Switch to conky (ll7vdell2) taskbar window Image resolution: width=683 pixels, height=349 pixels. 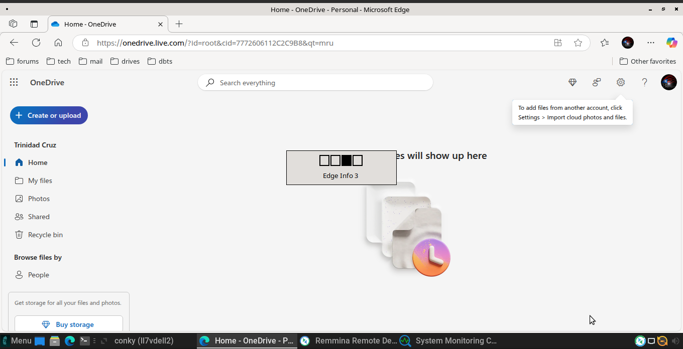pyautogui.click(x=144, y=341)
